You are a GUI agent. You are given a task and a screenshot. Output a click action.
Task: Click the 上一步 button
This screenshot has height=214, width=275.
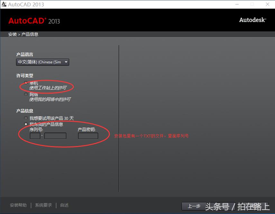[194, 206]
